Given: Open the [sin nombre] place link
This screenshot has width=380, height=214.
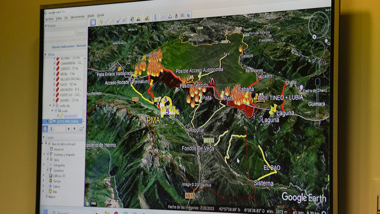Looking at the screenshot, I should tap(71, 115).
